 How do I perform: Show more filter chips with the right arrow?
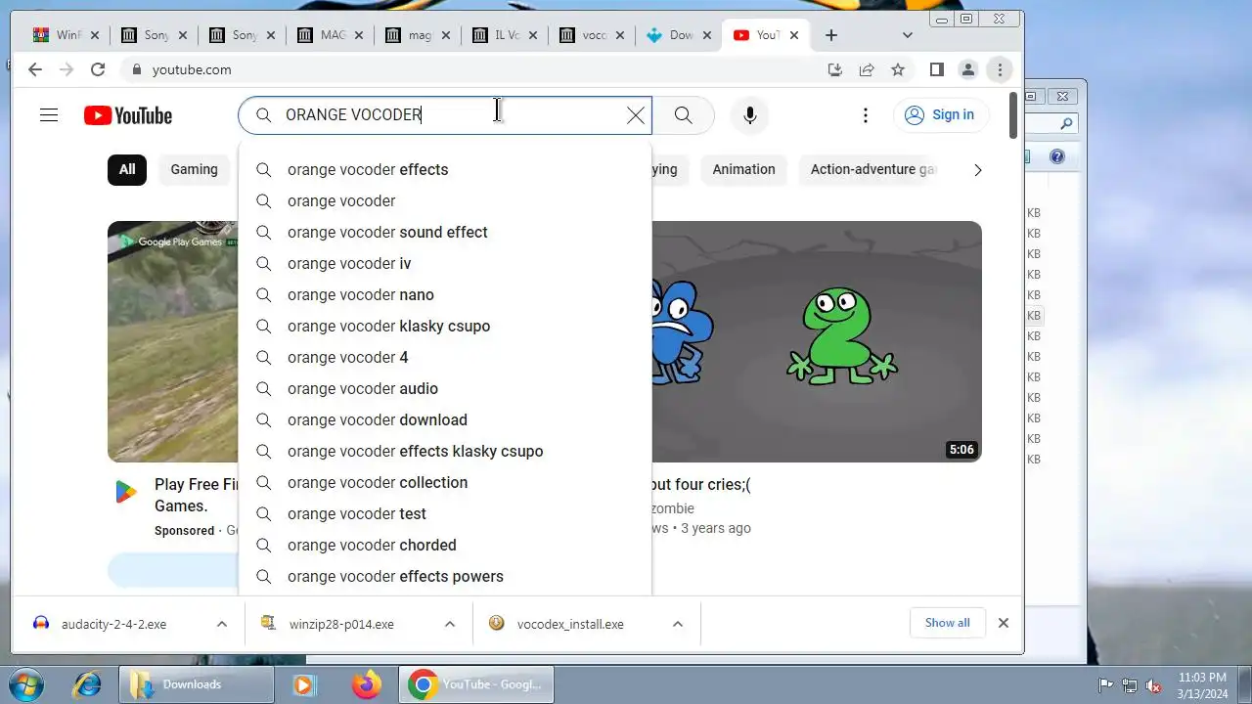click(977, 170)
